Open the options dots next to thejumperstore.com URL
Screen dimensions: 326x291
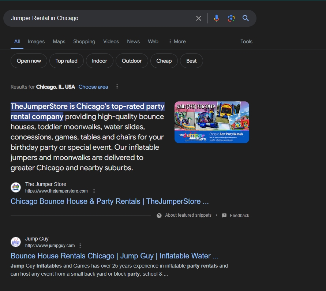tap(94, 191)
